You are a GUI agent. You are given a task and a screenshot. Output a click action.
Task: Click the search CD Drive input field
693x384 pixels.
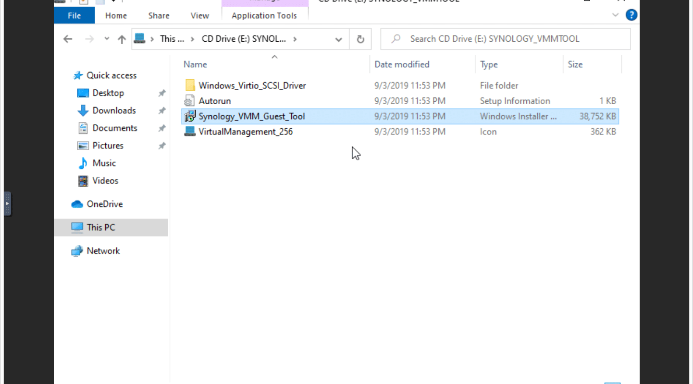506,39
